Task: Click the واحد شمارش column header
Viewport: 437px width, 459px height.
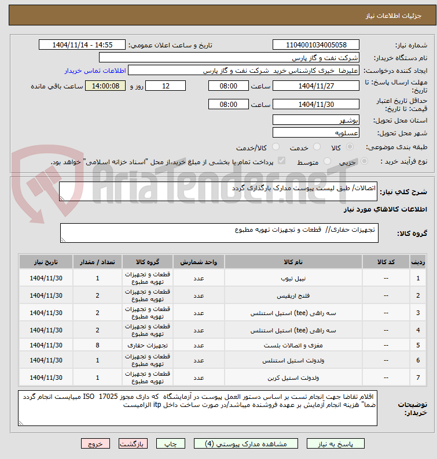Action: (199, 262)
